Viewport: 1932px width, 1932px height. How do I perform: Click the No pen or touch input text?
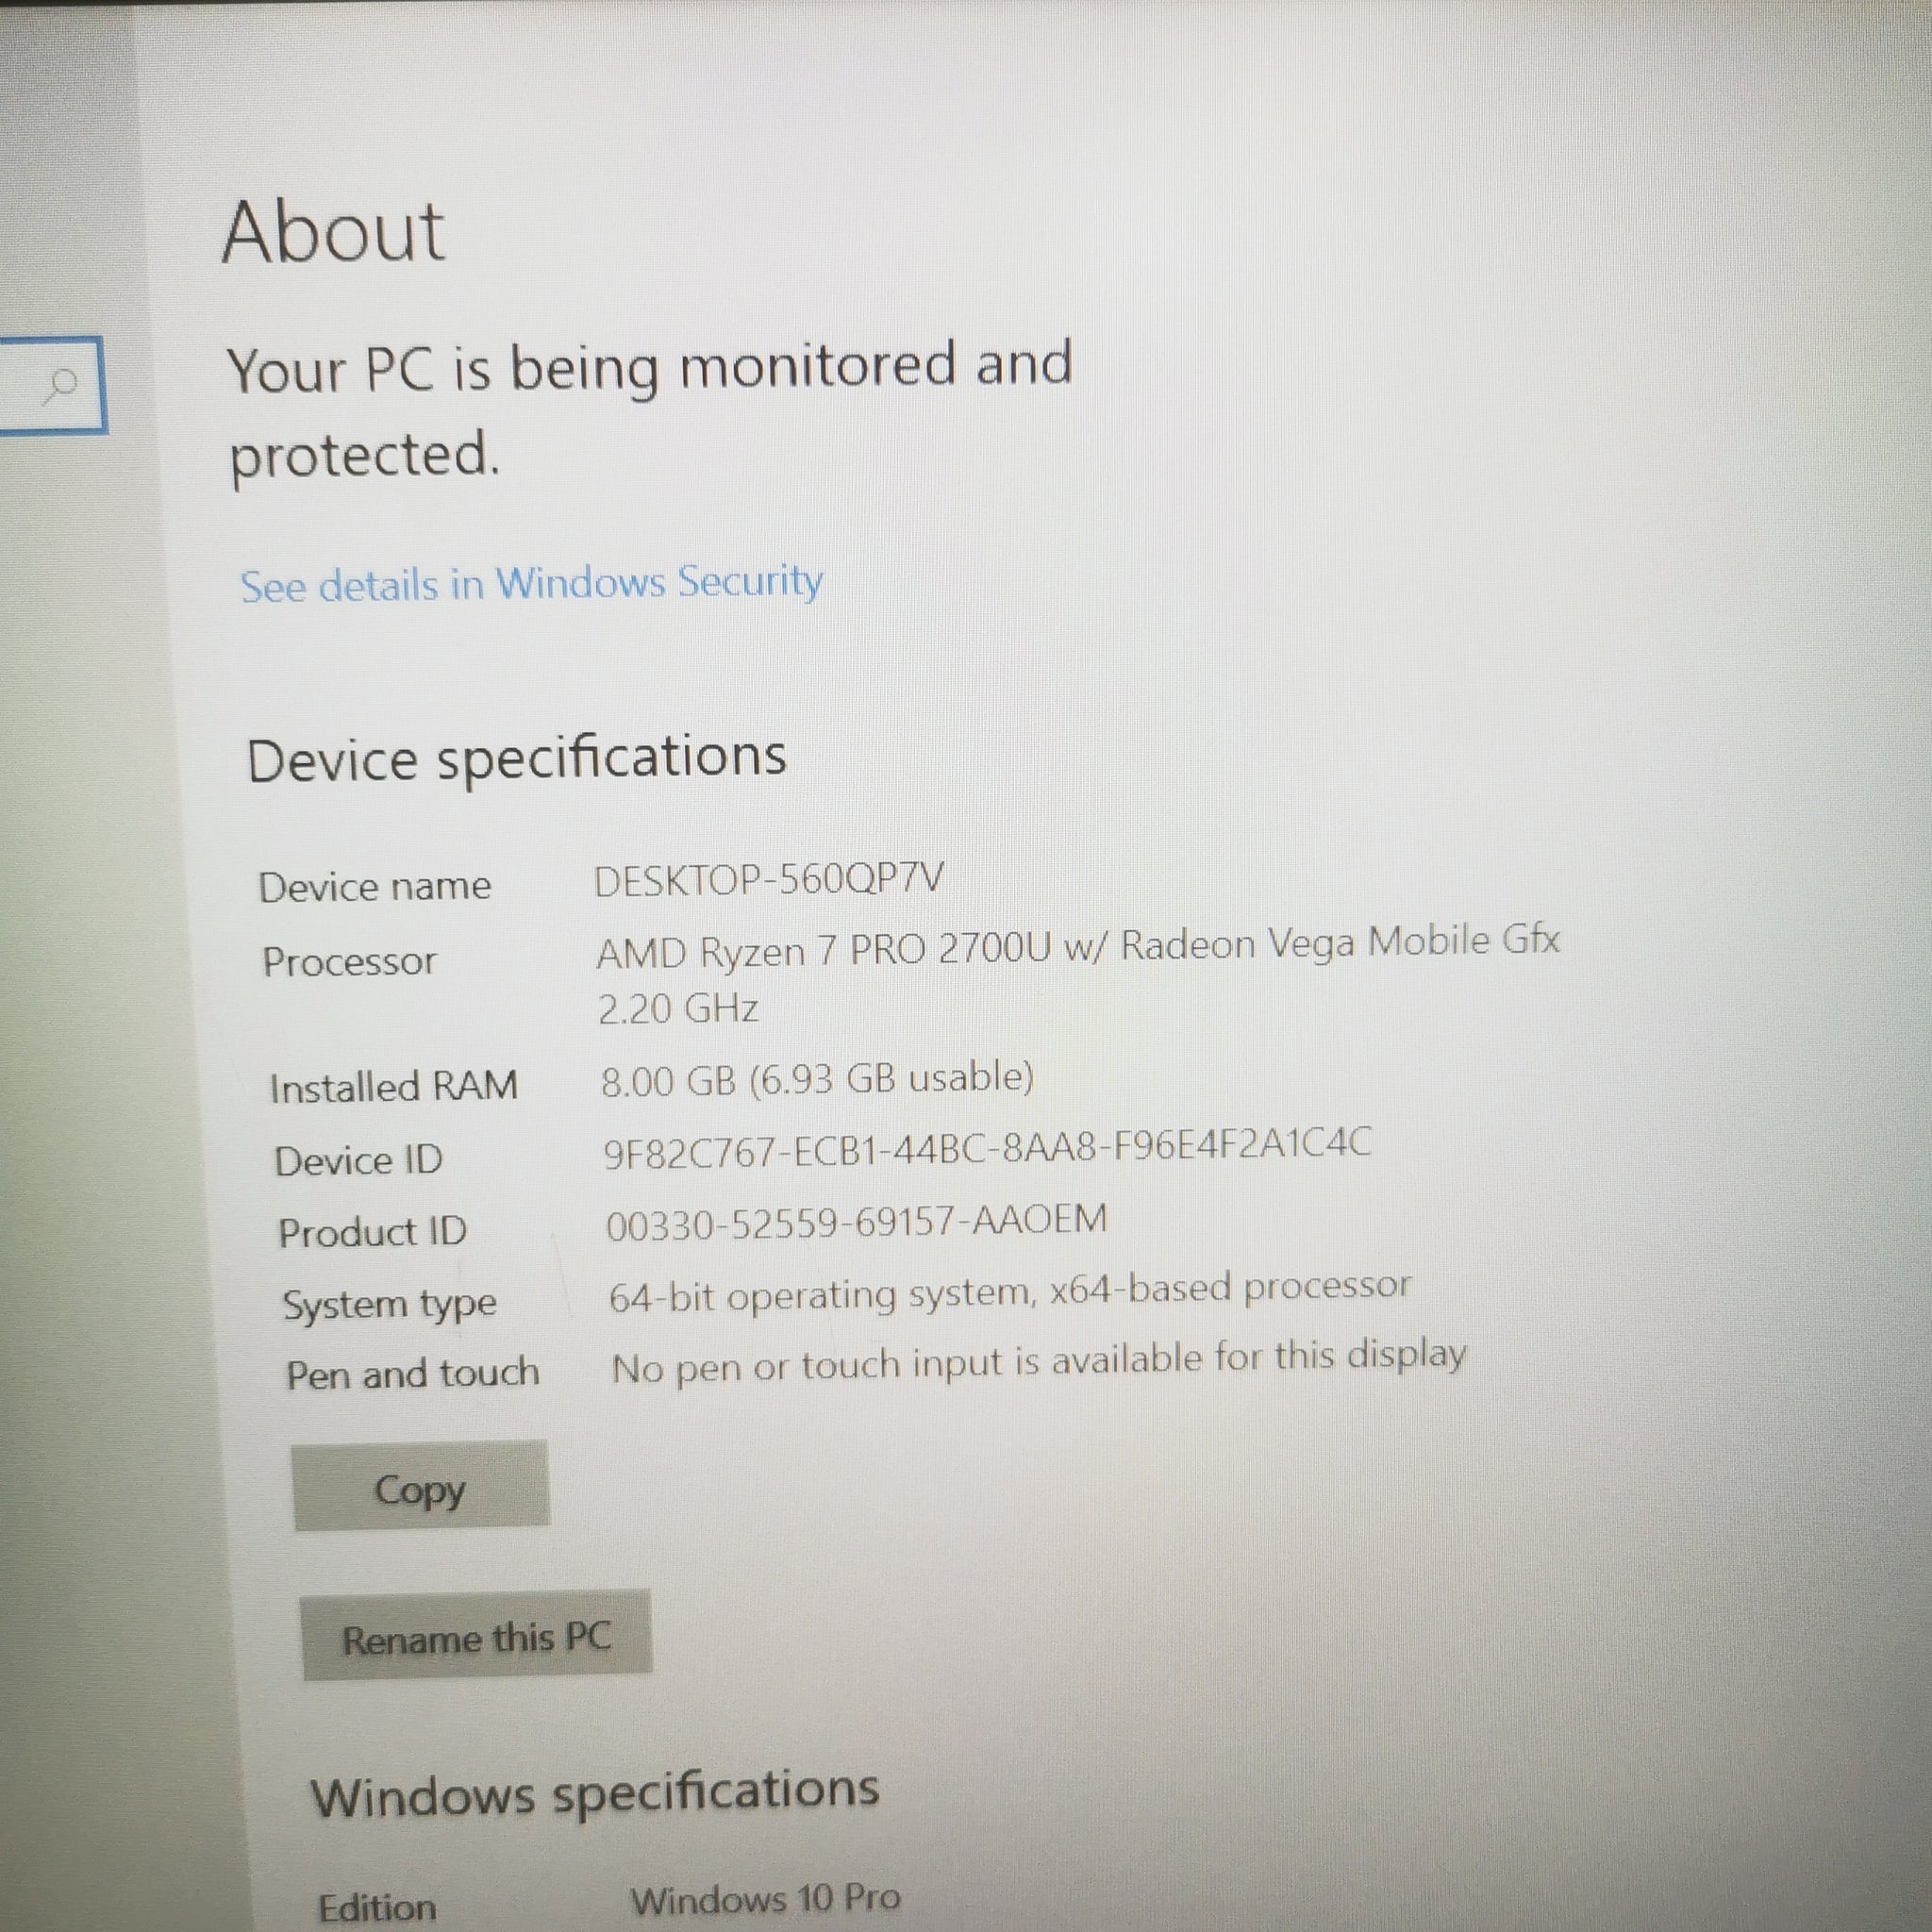[1038, 1362]
